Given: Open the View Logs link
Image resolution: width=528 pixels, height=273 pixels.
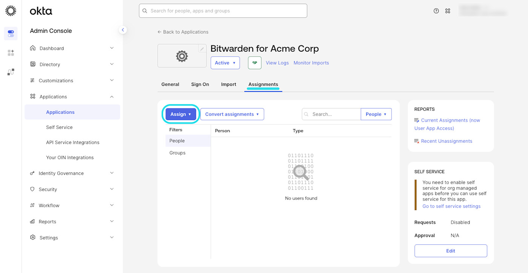Looking at the screenshot, I should click(277, 63).
